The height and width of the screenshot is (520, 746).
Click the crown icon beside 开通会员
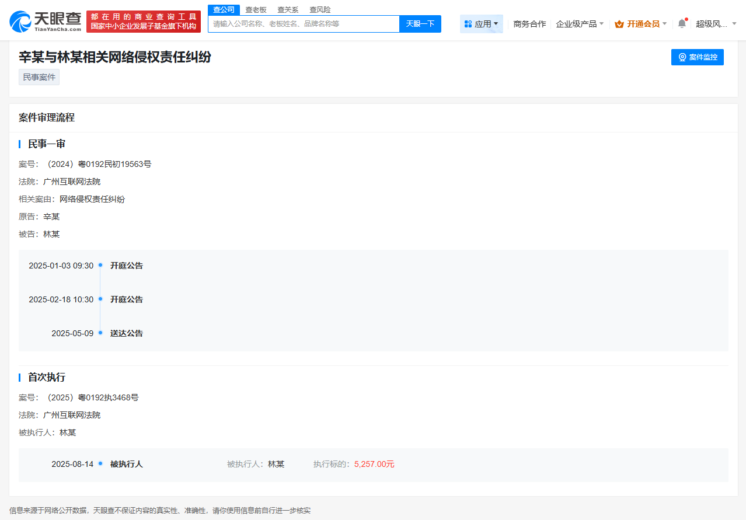[619, 24]
